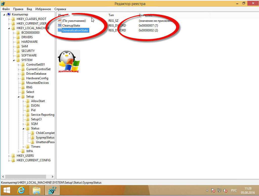Click the Pid folder icon

point(28,110)
